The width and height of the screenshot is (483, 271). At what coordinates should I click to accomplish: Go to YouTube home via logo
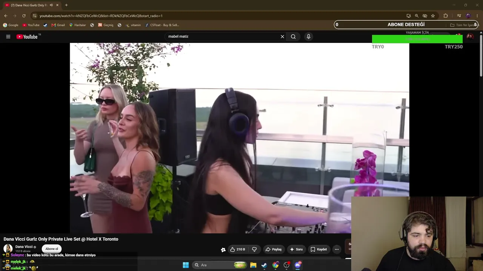coord(27,37)
